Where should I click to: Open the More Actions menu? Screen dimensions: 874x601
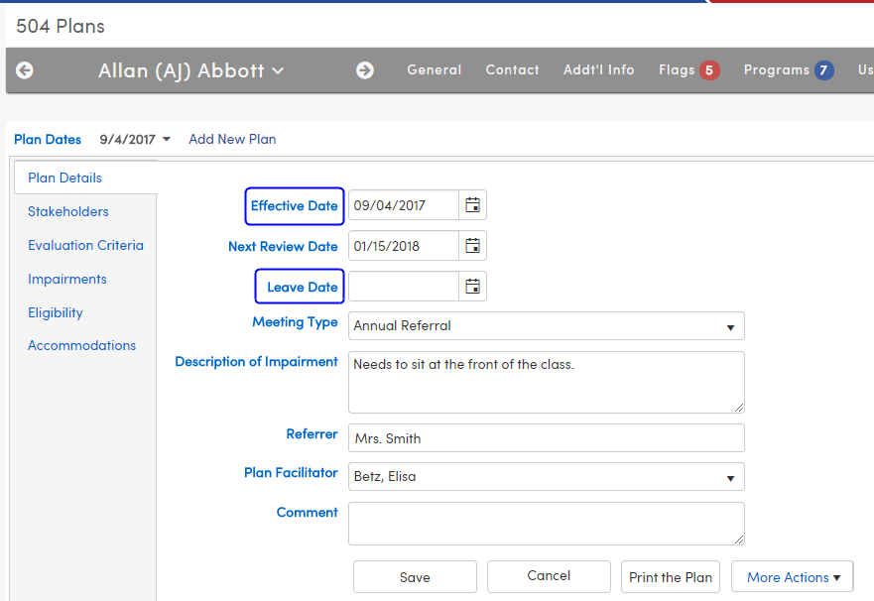coord(792,576)
